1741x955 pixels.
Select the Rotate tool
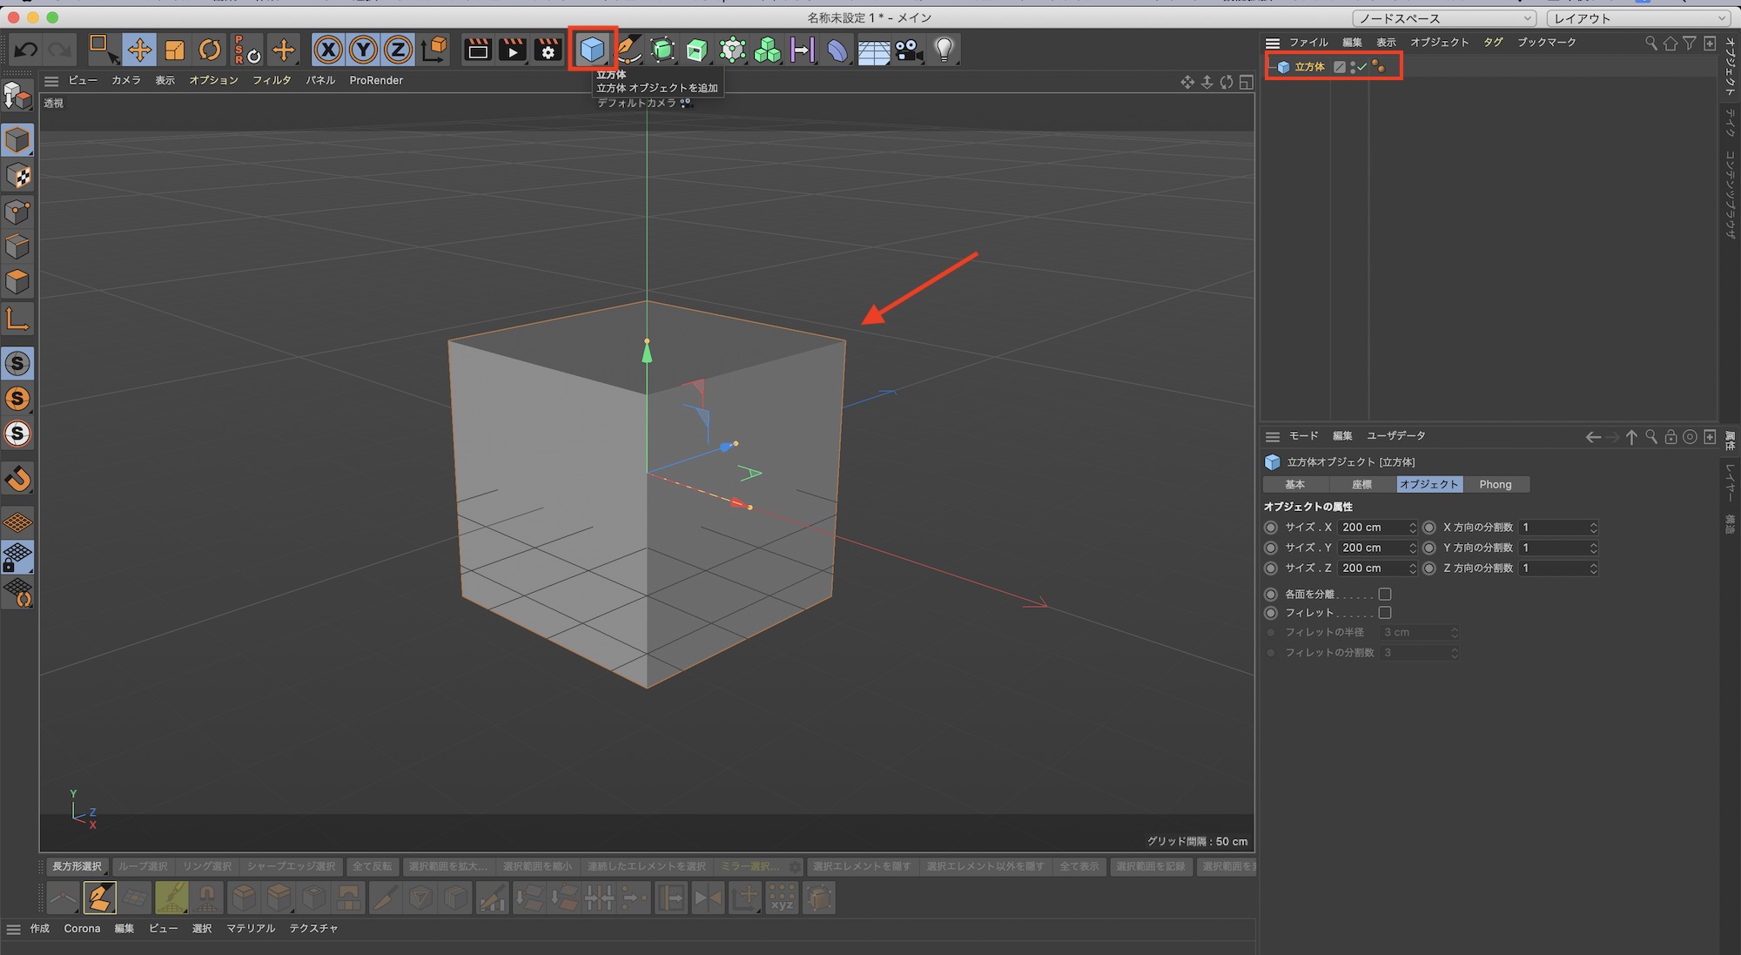(x=210, y=50)
